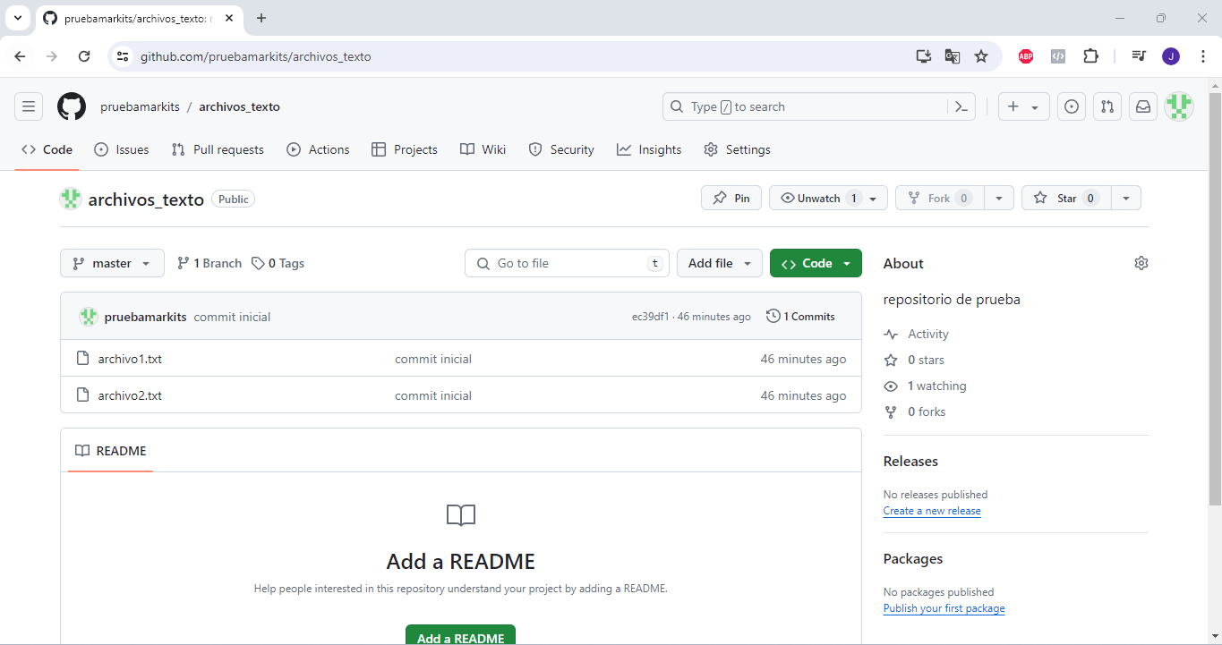Click the Go to file search field

pos(568,263)
